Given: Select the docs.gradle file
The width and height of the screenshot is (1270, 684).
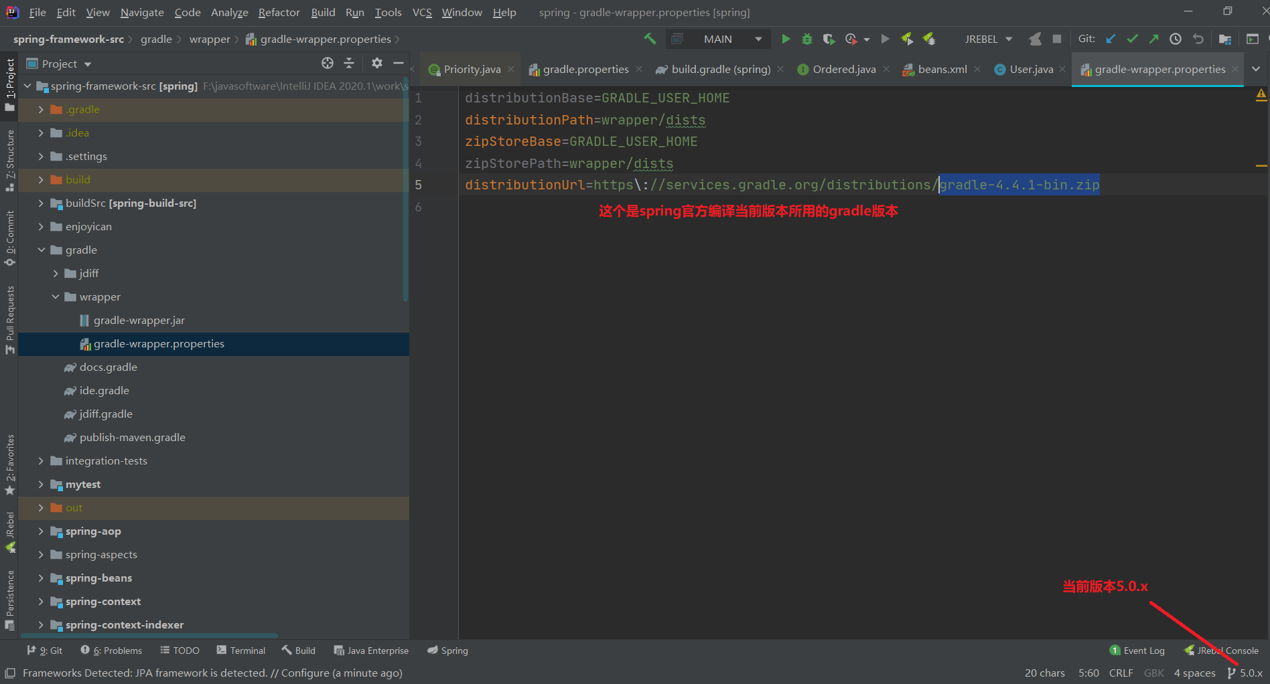Looking at the screenshot, I should pyautogui.click(x=108, y=367).
